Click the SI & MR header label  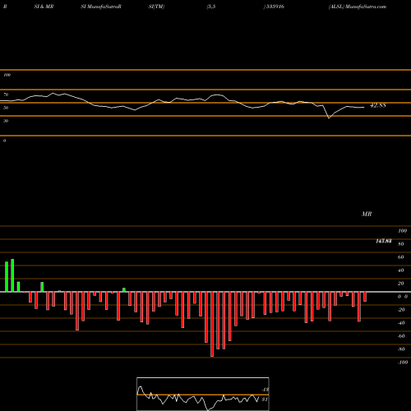[44, 7]
